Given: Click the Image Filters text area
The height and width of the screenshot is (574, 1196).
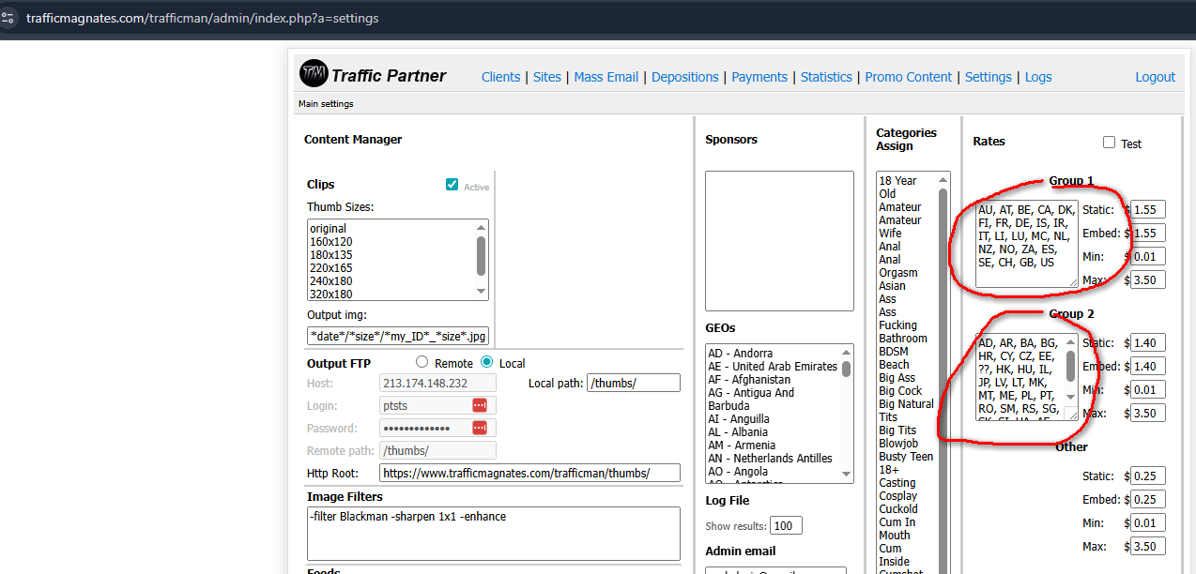Looking at the screenshot, I should pos(493,534).
